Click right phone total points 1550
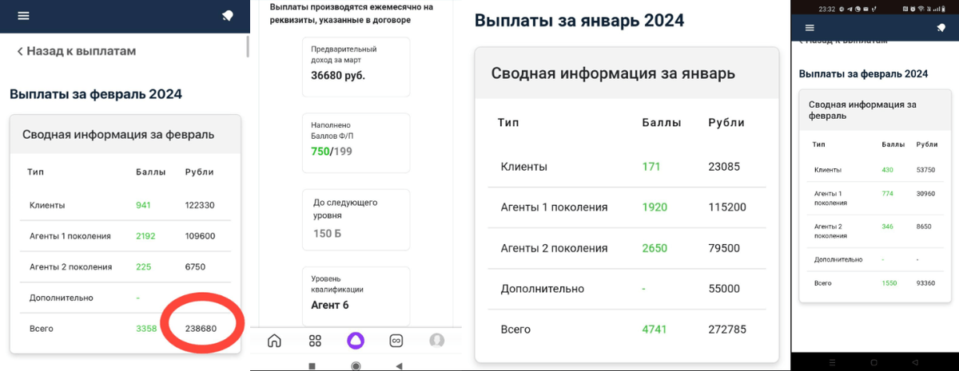 889,283
